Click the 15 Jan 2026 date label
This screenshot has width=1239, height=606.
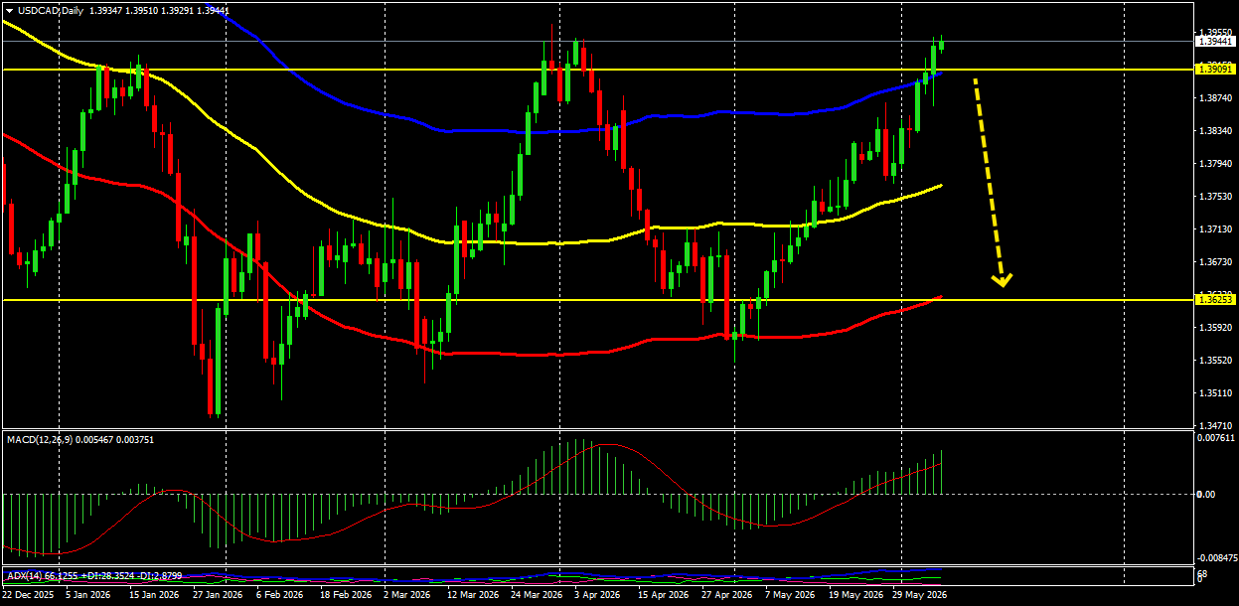153,595
